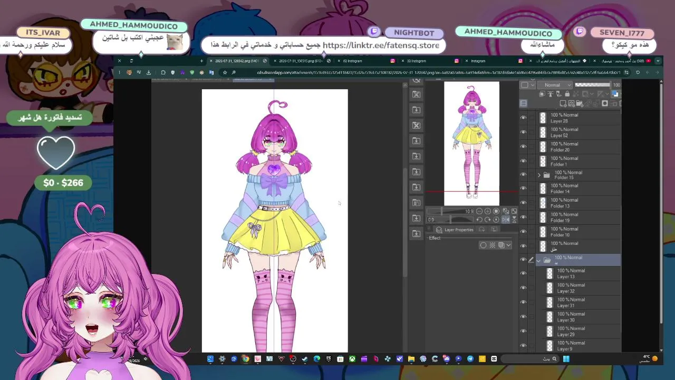Viewport: 675px width, 380px height.
Task: Apply the tone effect icon
Action: (x=492, y=245)
